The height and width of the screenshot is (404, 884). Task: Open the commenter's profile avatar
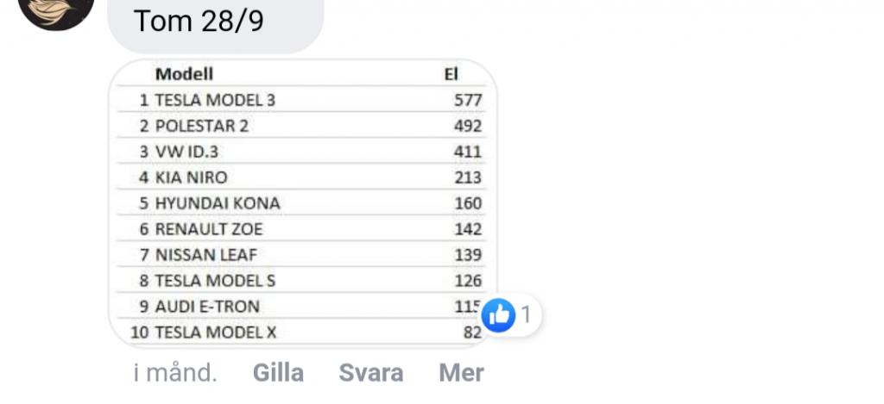56,9
